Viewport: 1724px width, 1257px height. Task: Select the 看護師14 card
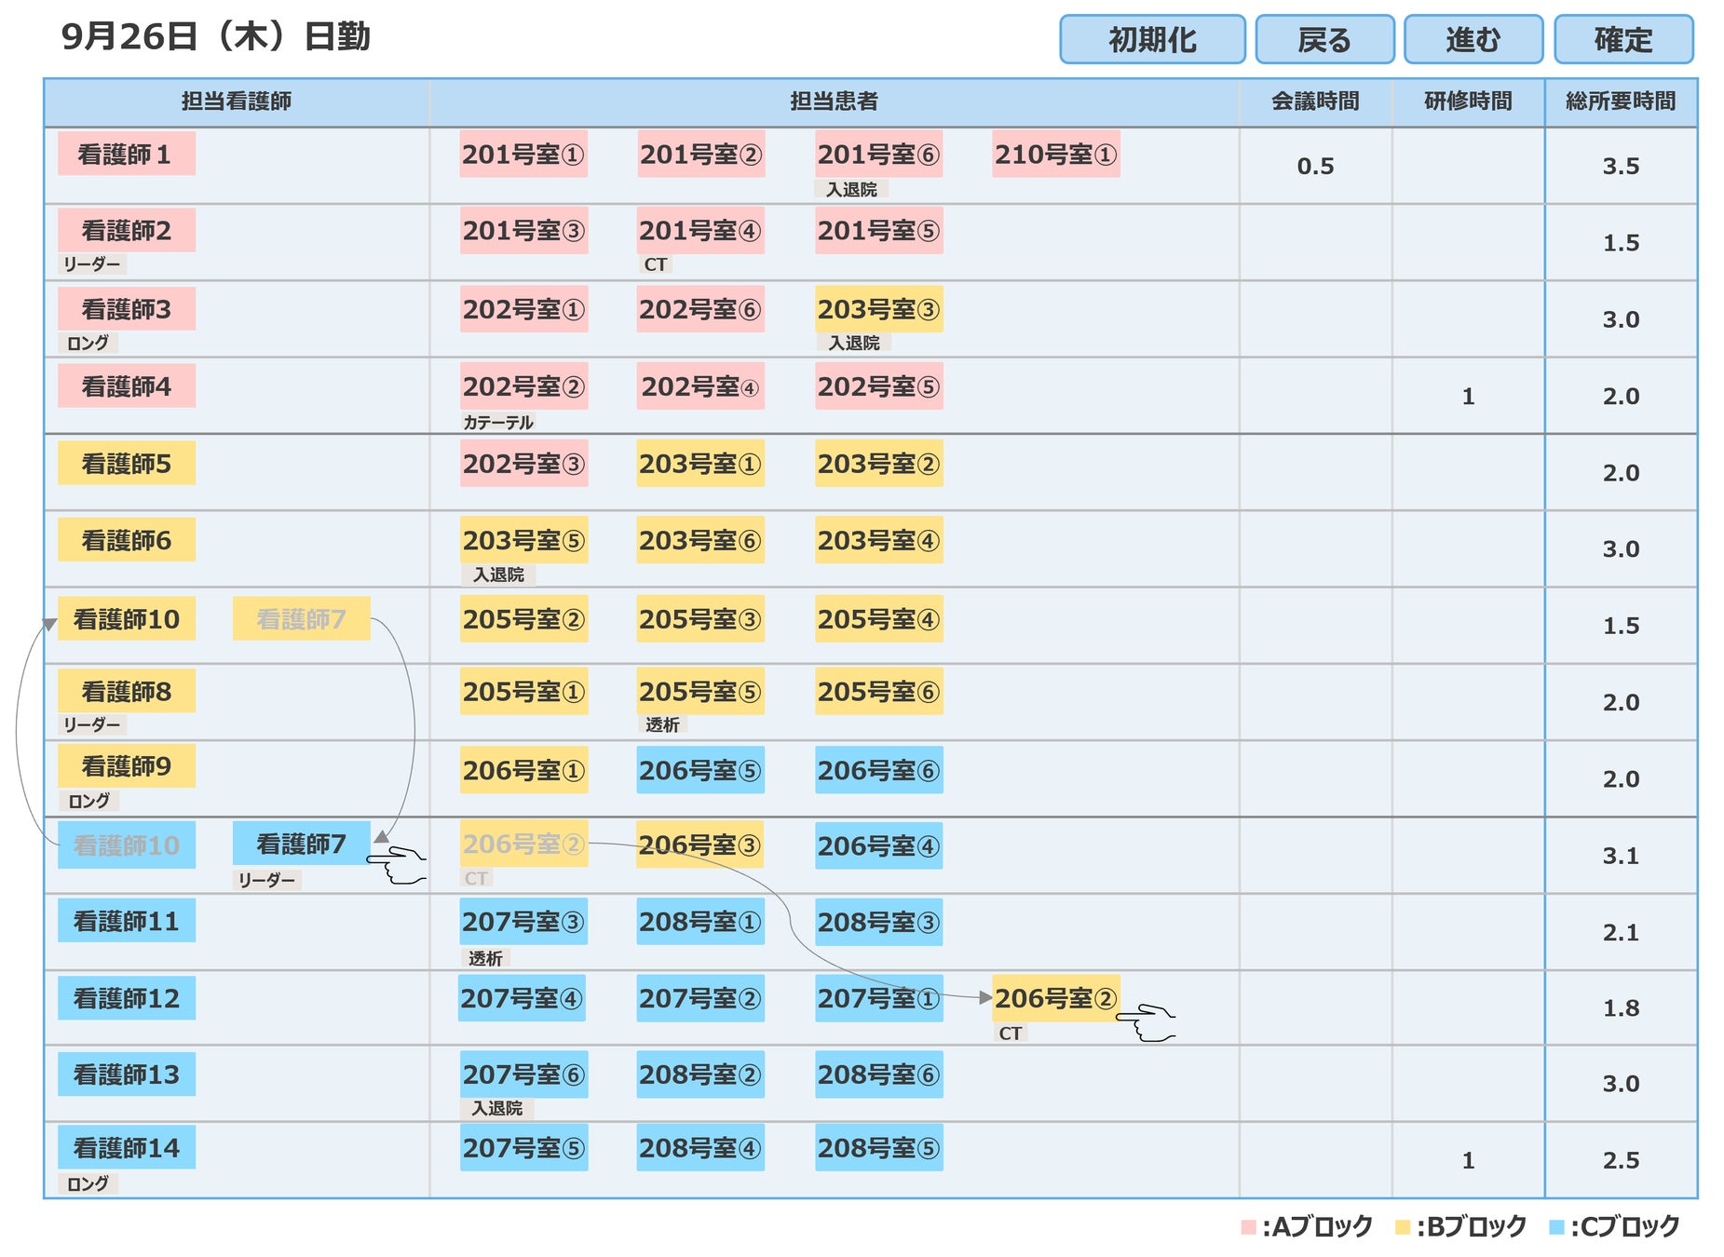127,1147
